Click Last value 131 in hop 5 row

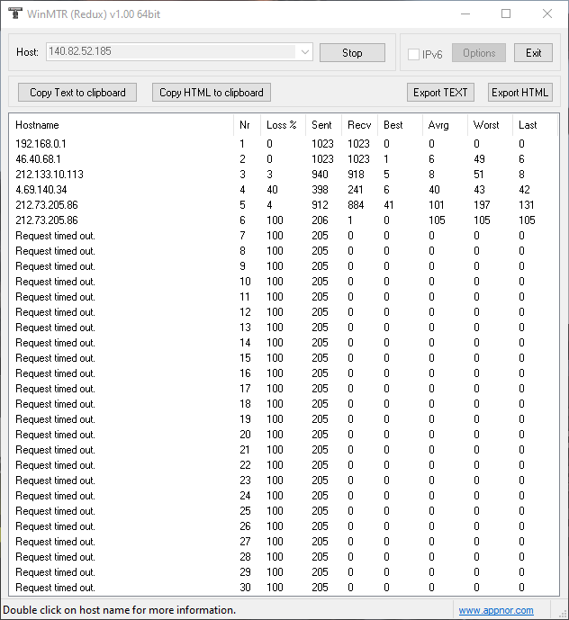pyautogui.click(x=527, y=205)
